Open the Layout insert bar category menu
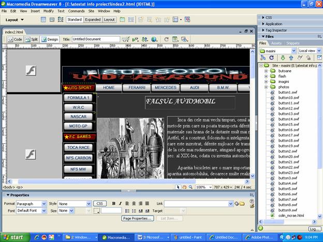Screen dimensions: 323x242 14,20
